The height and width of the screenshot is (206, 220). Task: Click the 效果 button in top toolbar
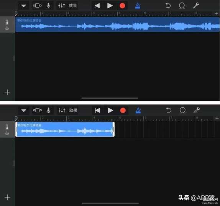pos(73,6)
